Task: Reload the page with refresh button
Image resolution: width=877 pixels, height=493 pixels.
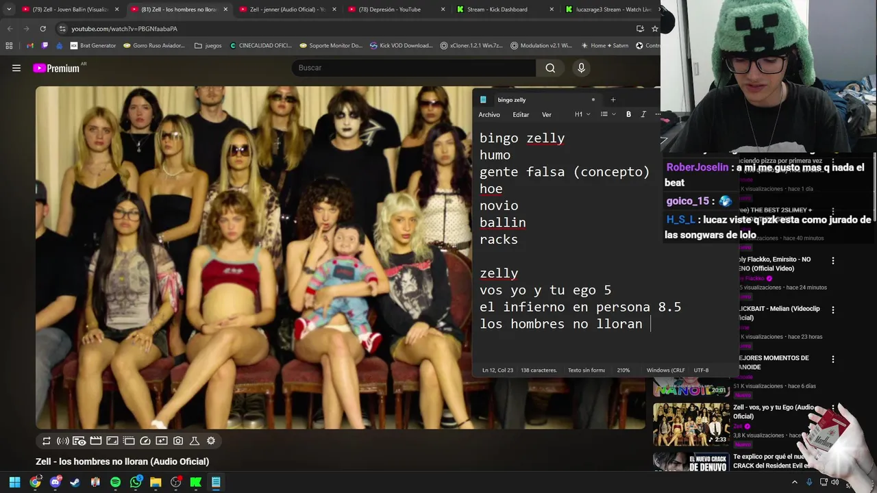Action: pyautogui.click(x=42, y=29)
